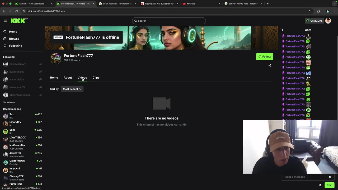This screenshot has width=338, height=190.
Task: View site information icon in address bar
Action: (24, 11)
